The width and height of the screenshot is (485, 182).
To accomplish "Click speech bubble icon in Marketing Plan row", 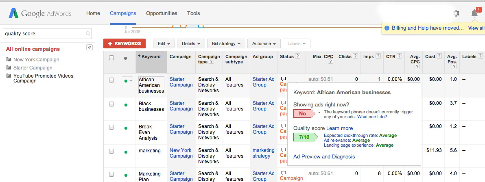I will (x=283, y=173).
